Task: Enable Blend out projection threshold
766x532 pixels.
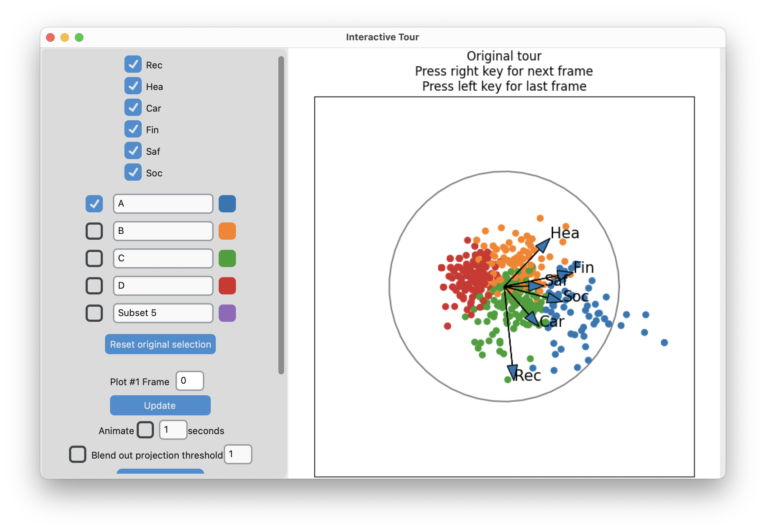Action: [x=77, y=454]
